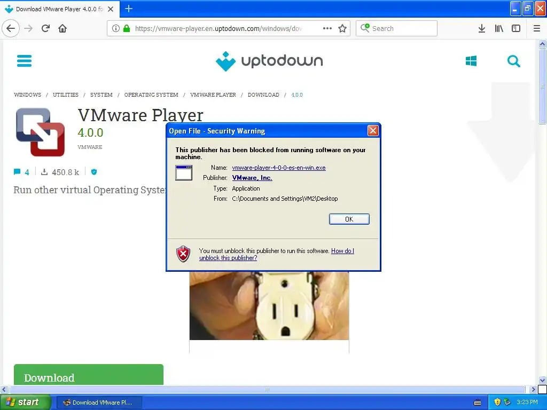Click the uptodown logo

(x=269, y=61)
